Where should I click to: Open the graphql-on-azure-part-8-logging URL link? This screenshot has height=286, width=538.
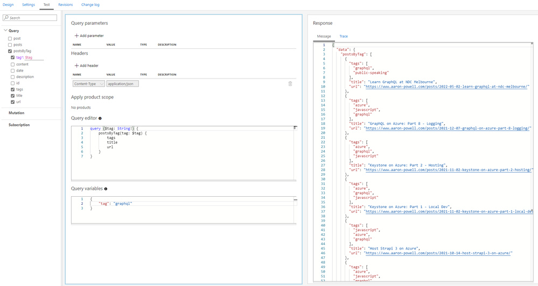448,128
